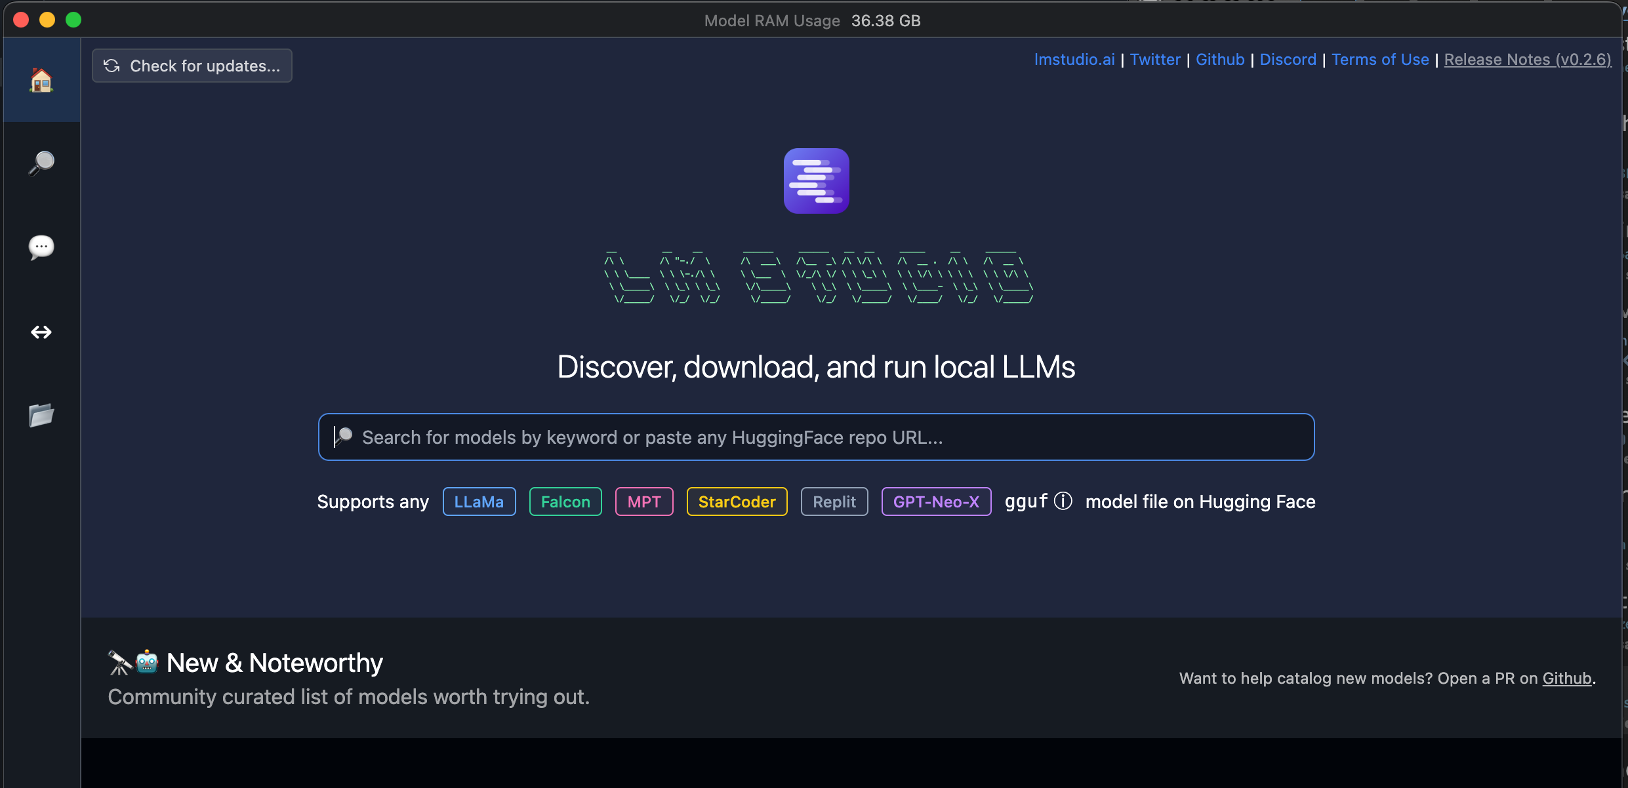Select the GPT-Neo-X architecture tag
Image resolution: width=1628 pixels, height=788 pixels.
[936, 502]
